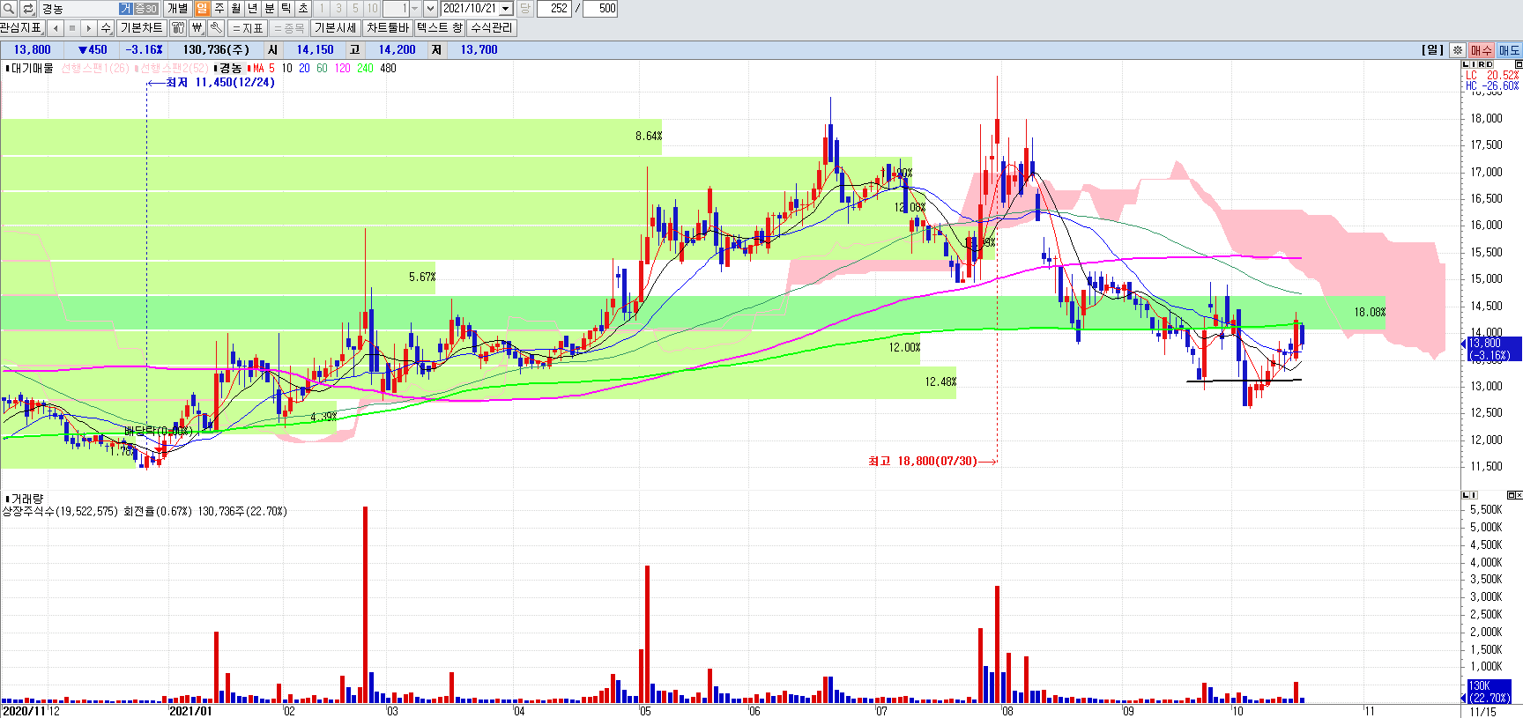Click the red 매수 buy button
1523x718 pixels.
point(1482,50)
